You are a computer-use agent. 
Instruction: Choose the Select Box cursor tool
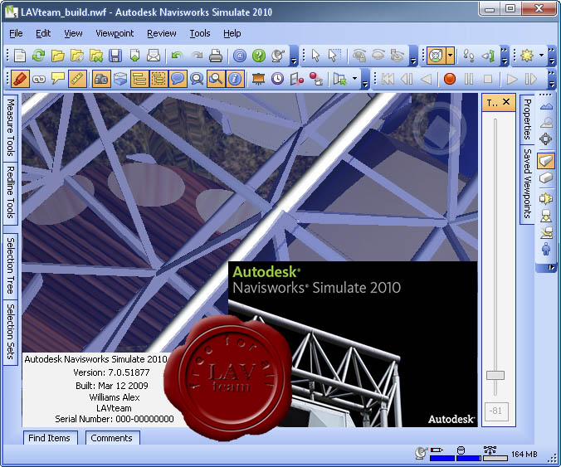point(334,56)
